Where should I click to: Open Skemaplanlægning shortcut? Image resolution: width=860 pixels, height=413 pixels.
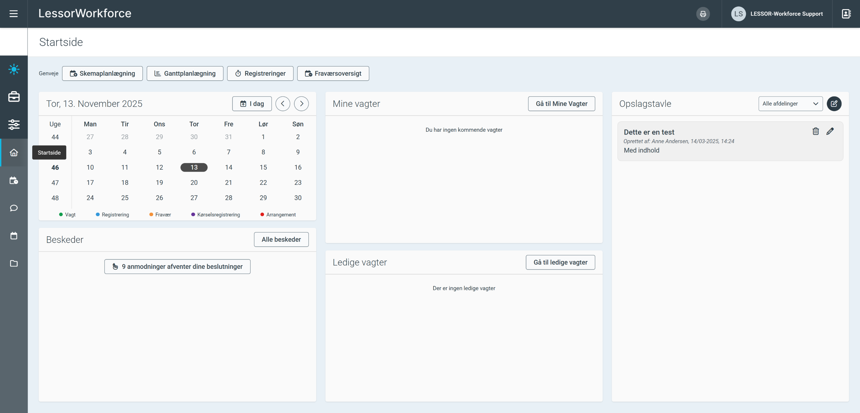coord(102,74)
